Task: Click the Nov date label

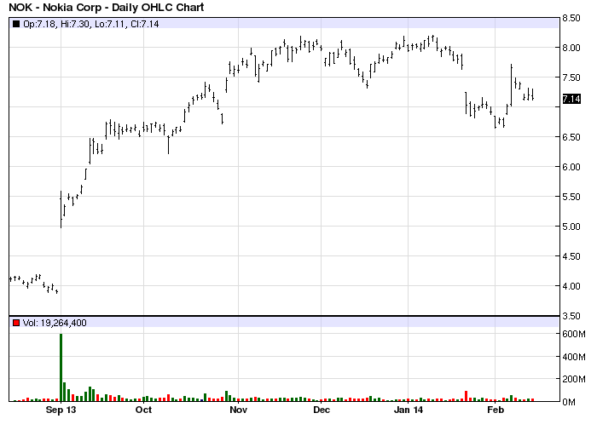Action: pyautogui.click(x=238, y=410)
